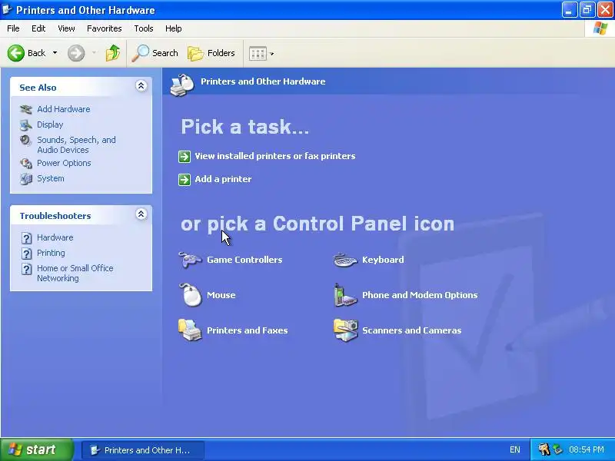The image size is (615, 461).
Task: Click the Search magnifier button
Action: tap(155, 53)
